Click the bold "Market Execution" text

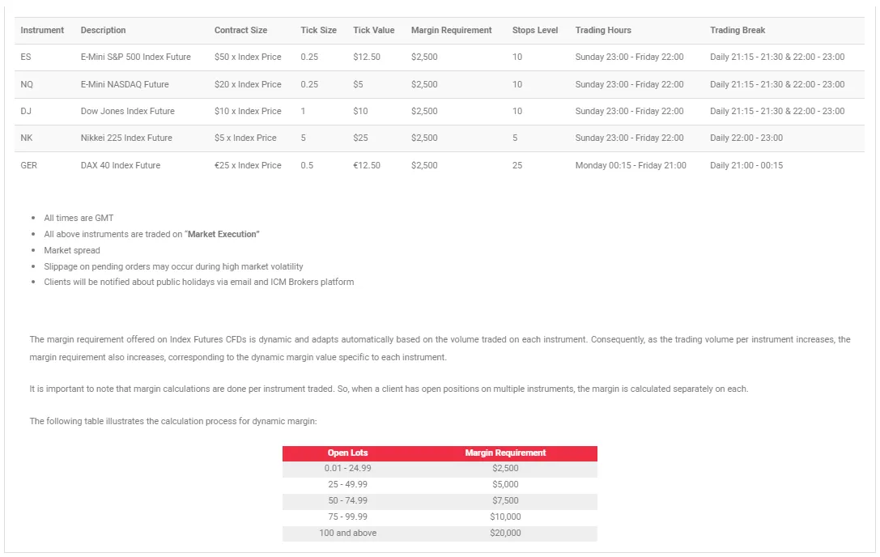click(x=223, y=234)
